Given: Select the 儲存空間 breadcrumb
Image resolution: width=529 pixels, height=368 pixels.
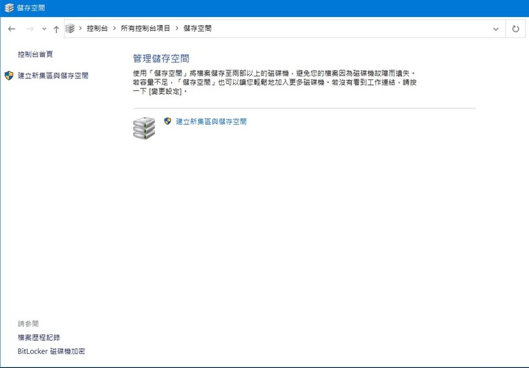Looking at the screenshot, I should pos(198,29).
